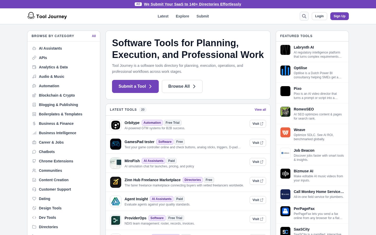Image resolution: width=376 pixels, height=235 pixels.
Task: Select the Automation tag on Orbitype
Action: pyautogui.click(x=152, y=123)
